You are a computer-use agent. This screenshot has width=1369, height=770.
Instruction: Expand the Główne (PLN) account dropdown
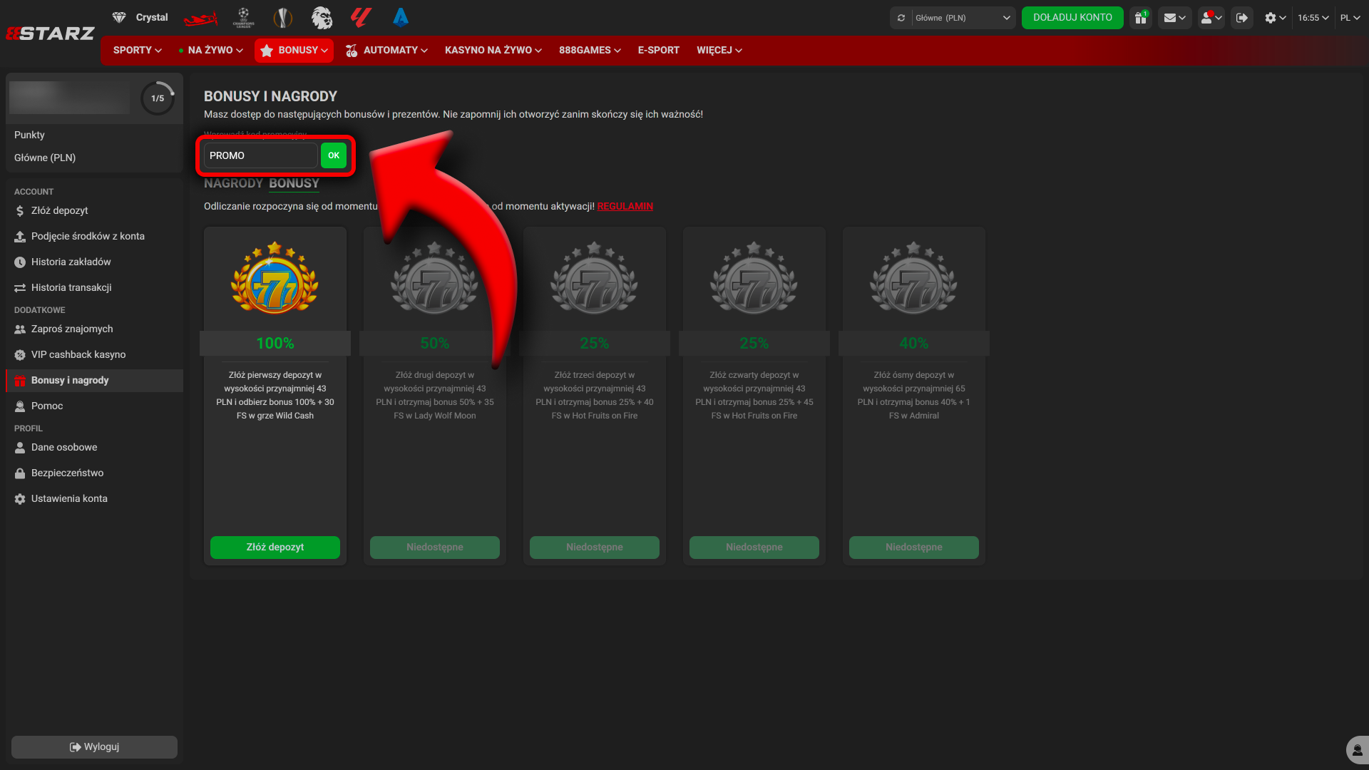pyautogui.click(x=963, y=18)
